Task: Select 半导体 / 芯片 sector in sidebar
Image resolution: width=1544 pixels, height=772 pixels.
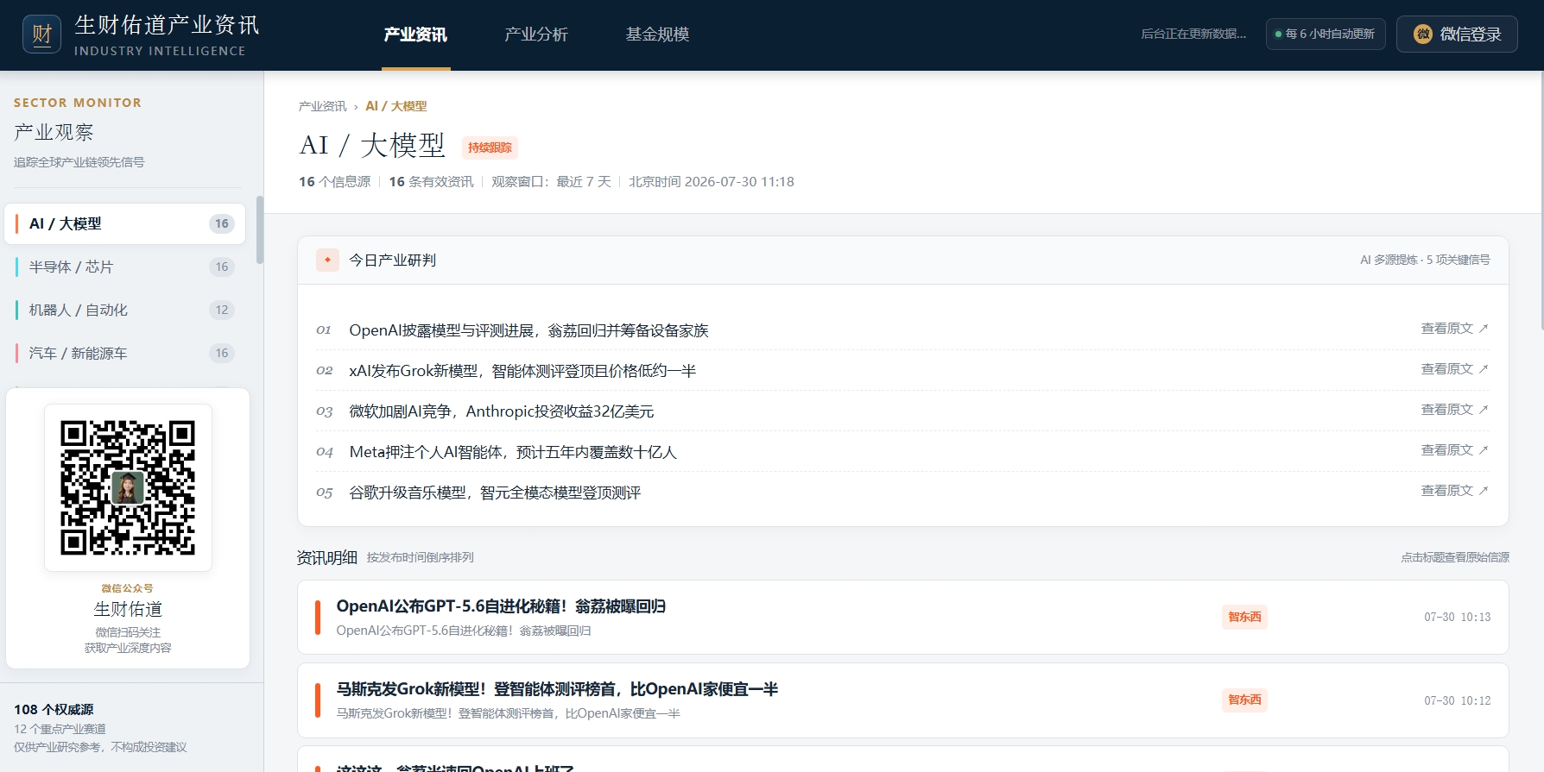Action: click(x=125, y=267)
